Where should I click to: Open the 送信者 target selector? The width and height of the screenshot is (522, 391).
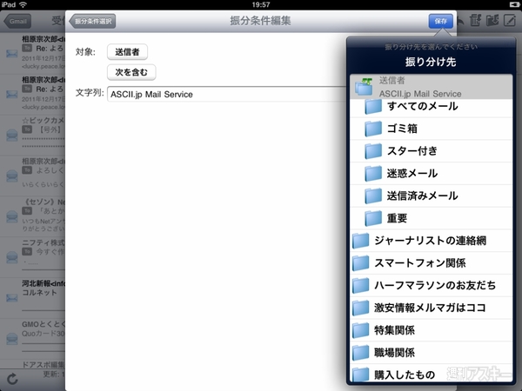(127, 52)
